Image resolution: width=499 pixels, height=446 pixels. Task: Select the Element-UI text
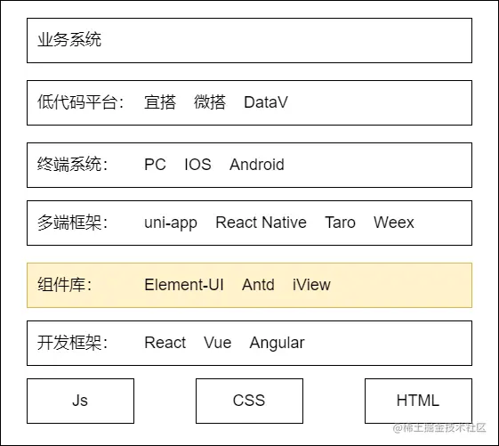pyautogui.click(x=184, y=285)
